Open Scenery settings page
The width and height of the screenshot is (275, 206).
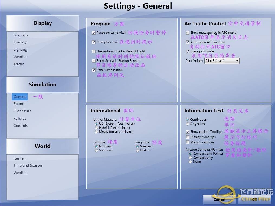[20, 42]
